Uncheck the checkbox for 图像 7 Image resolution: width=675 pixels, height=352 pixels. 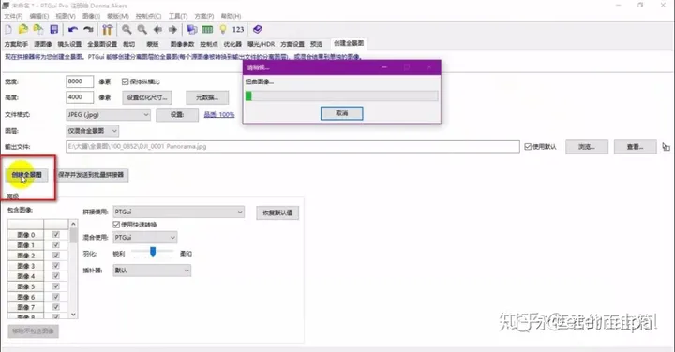click(56, 307)
